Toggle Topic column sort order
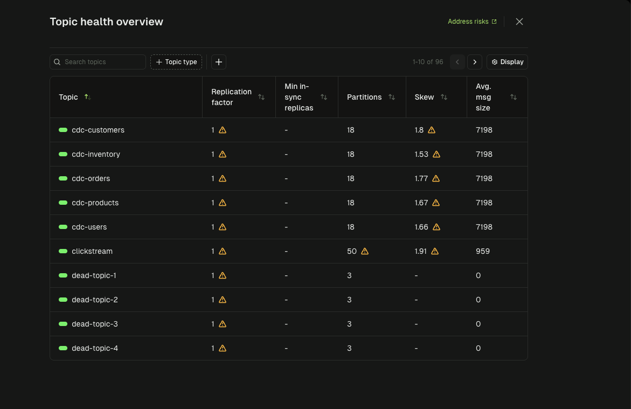This screenshot has width=631, height=409. point(88,97)
